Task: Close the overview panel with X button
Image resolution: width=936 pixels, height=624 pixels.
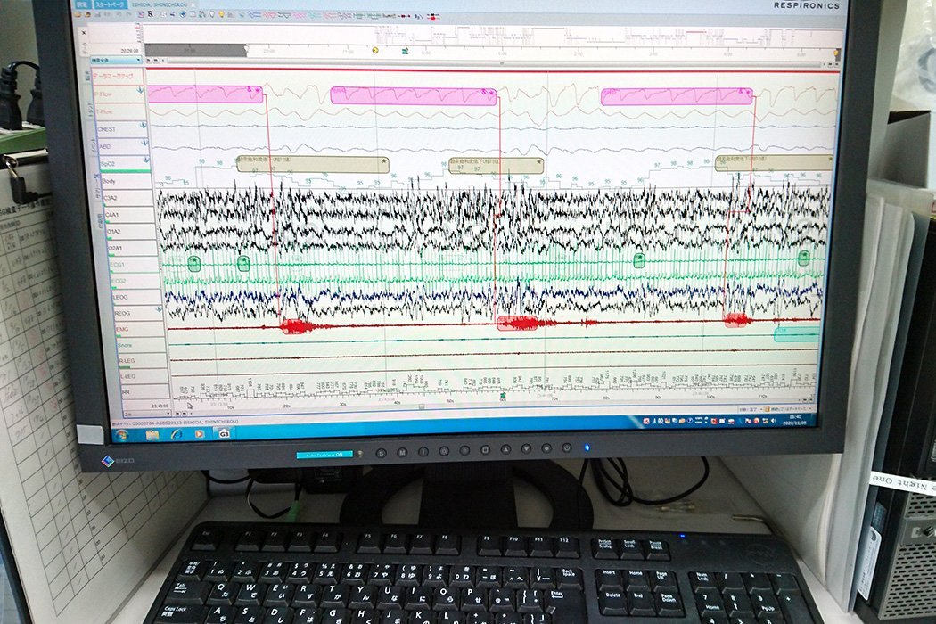Action: [x=84, y=33]
